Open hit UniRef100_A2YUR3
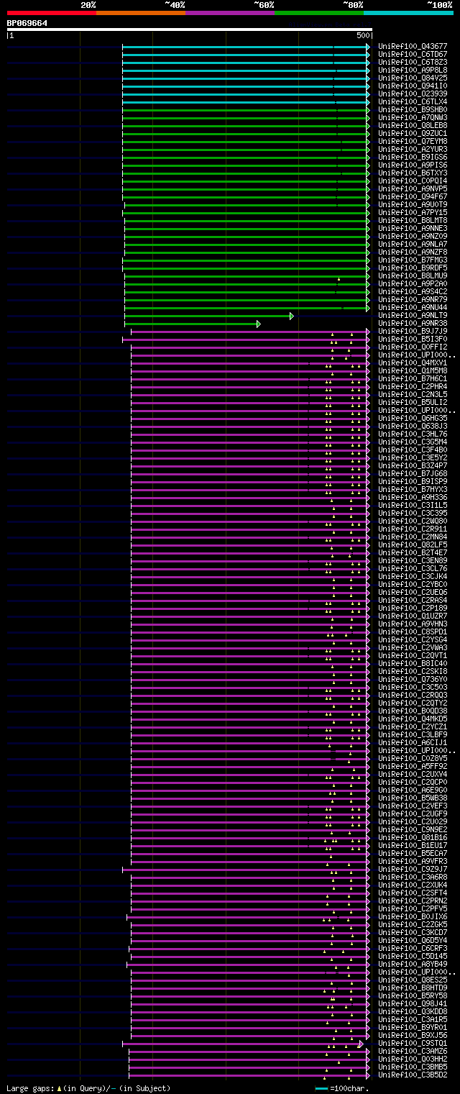The image size is (460, 1094). pos(413,149)
